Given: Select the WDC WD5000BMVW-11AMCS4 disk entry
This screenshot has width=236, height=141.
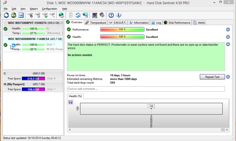Looking at the screenshot, I should 33,44.
